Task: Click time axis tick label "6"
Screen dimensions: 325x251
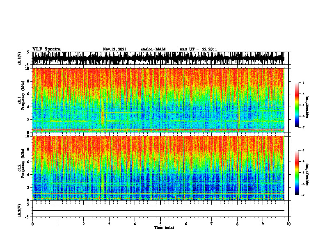Action: (186, 224)
